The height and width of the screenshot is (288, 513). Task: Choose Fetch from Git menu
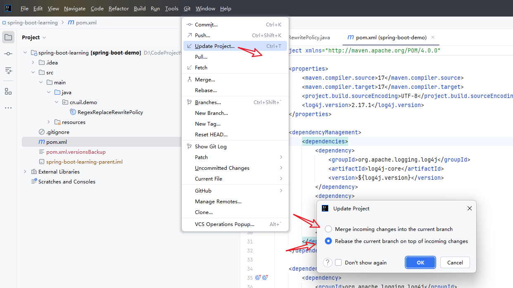[x=235, y=68]
